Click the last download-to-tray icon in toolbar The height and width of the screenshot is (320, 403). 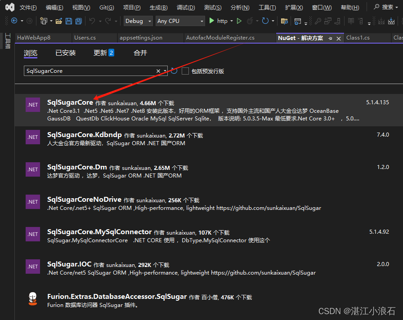coord(391,21)
